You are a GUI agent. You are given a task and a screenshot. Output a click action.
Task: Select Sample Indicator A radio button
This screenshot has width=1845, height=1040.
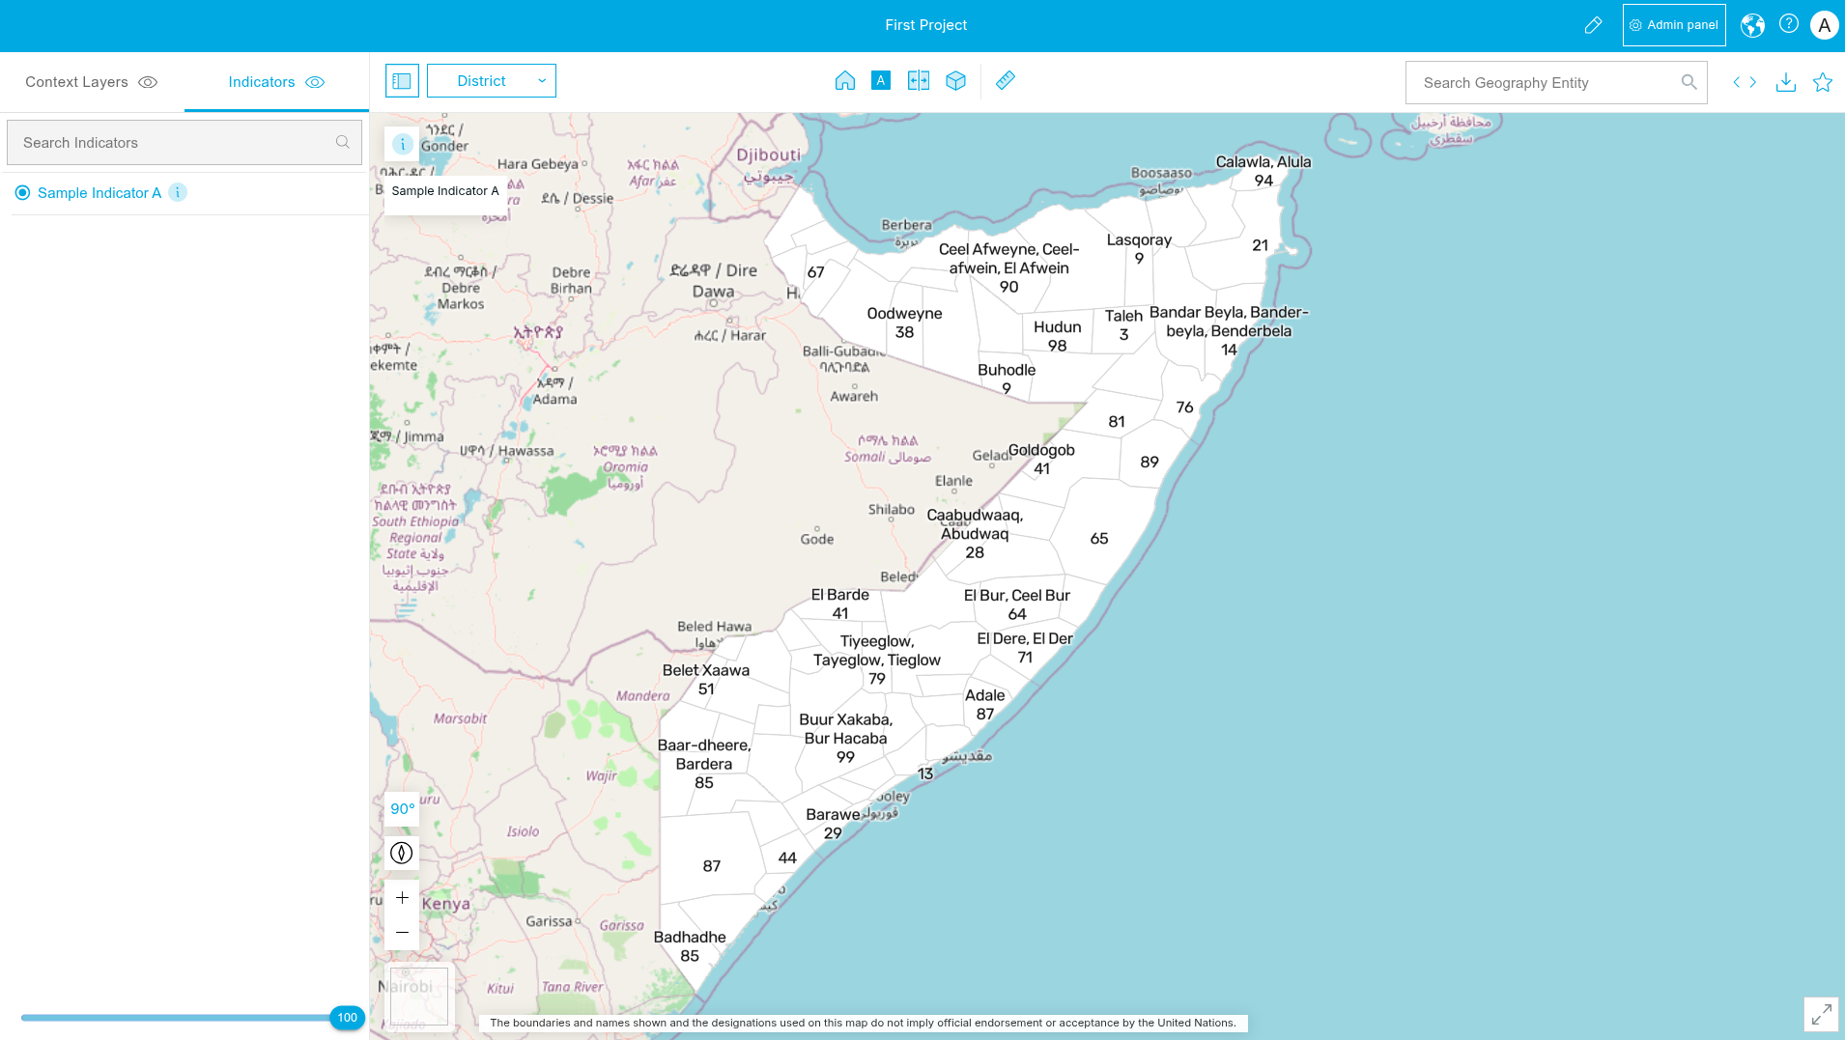[23, 193]
